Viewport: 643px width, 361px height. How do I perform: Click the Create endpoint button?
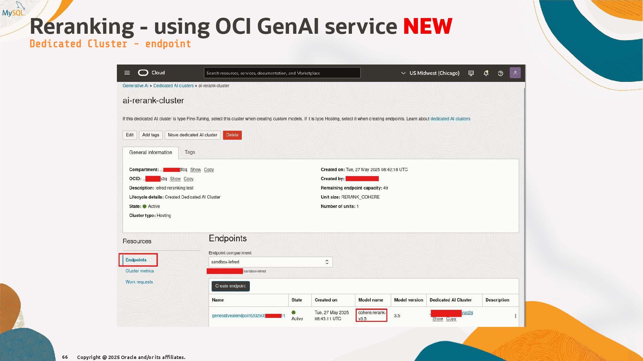tap(230, 286)
